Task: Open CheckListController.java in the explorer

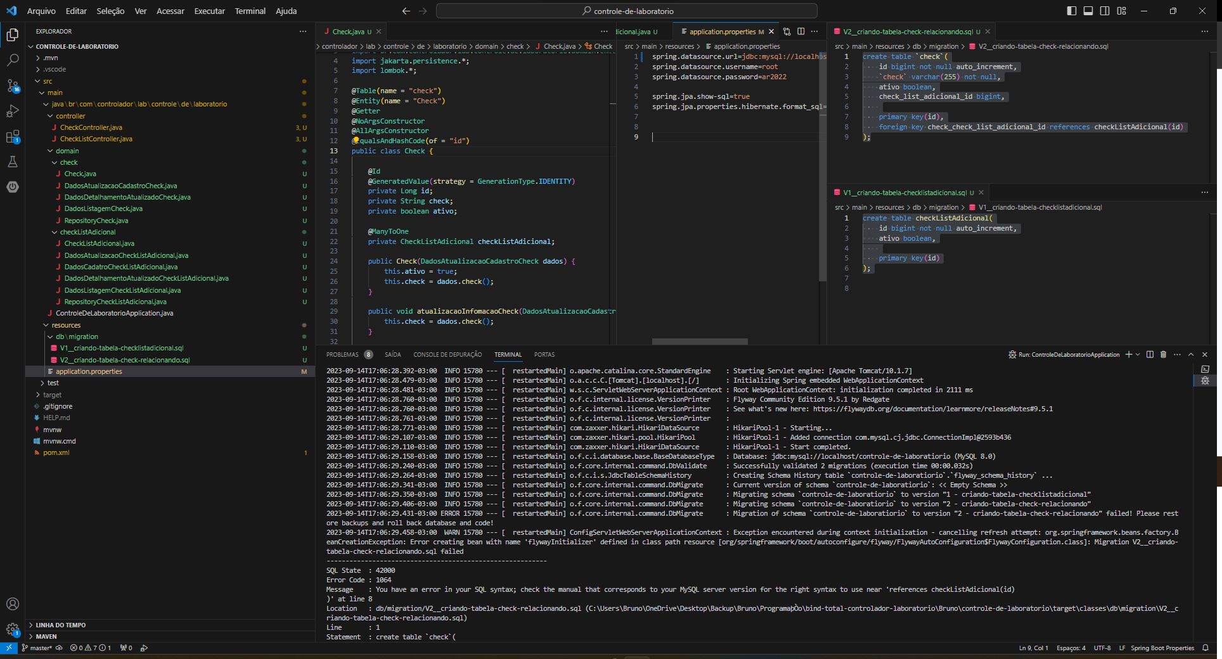Action: click(96, 139)
